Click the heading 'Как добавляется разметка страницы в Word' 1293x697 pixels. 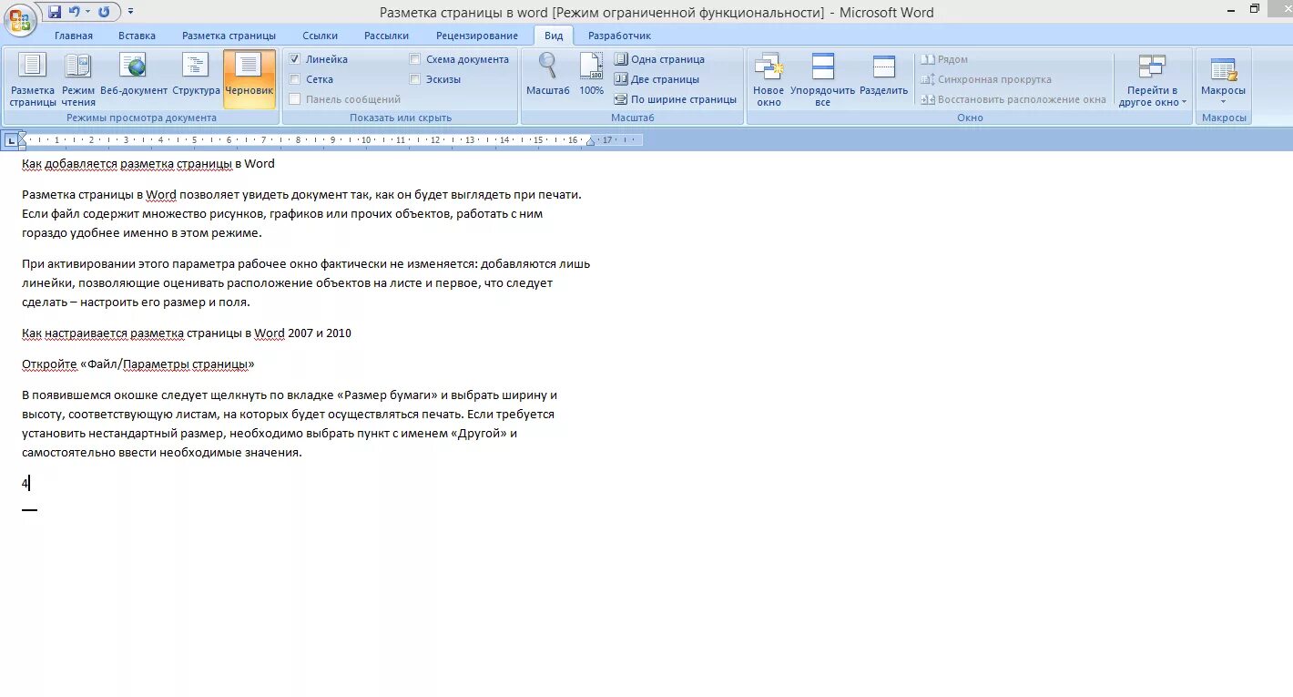148,164
